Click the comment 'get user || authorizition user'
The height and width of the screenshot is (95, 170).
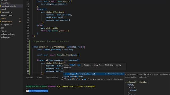click(52, 42)
